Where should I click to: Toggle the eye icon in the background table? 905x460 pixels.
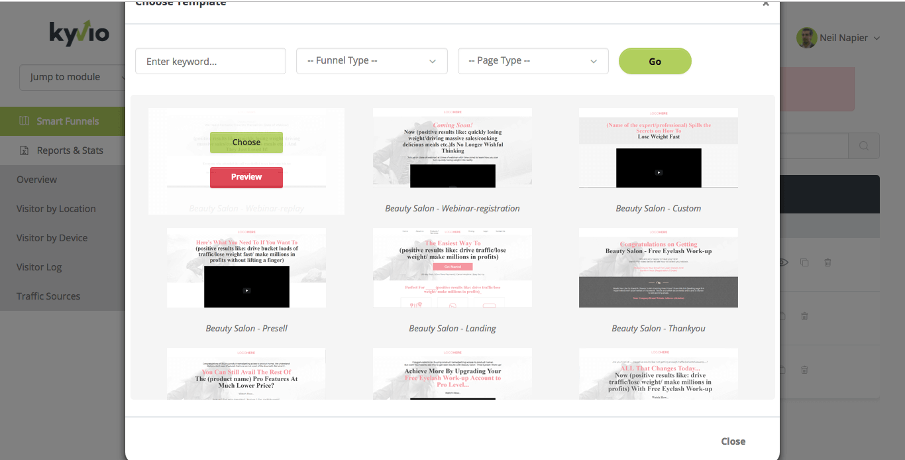784,262
